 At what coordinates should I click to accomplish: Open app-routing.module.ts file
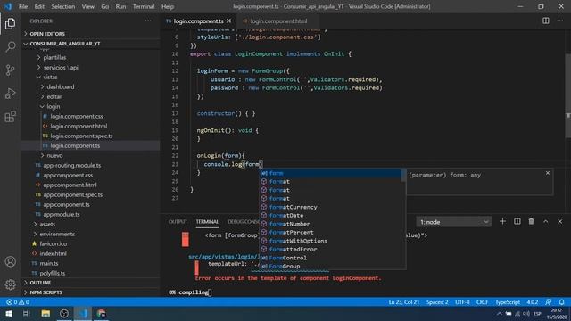[x=72, y=165]
